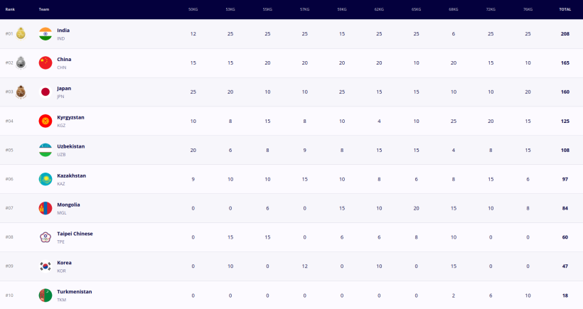Viewport: 583px width, 309px height.
Task: Click the bronze medal icon at rank 03
Action: (21, 92)
